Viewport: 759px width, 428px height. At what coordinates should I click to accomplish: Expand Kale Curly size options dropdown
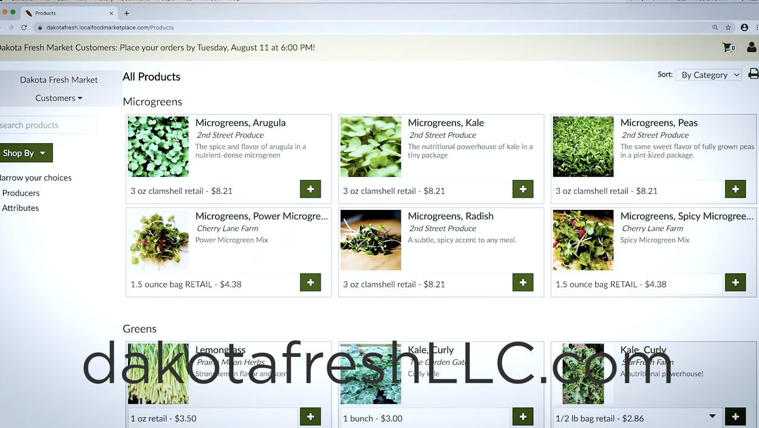click(x=712, y=416)
